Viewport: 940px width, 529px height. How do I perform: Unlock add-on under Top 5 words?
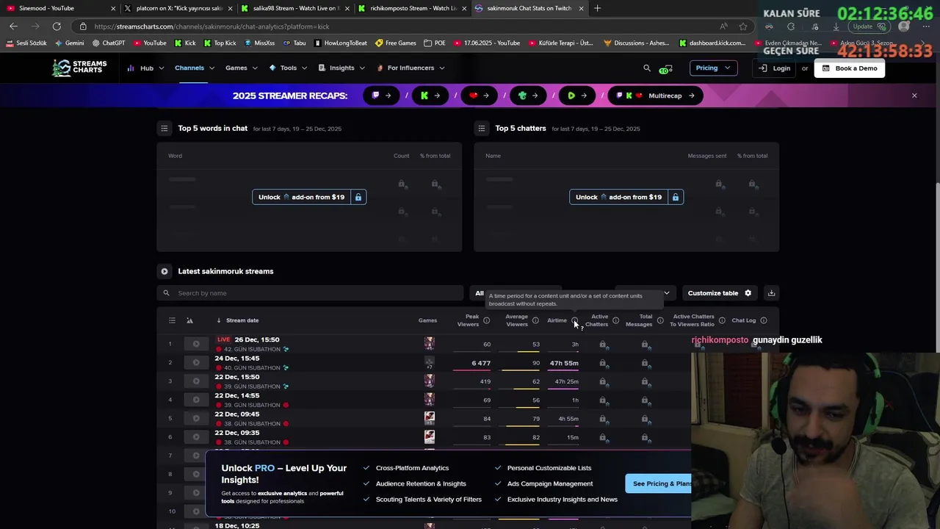309,197
